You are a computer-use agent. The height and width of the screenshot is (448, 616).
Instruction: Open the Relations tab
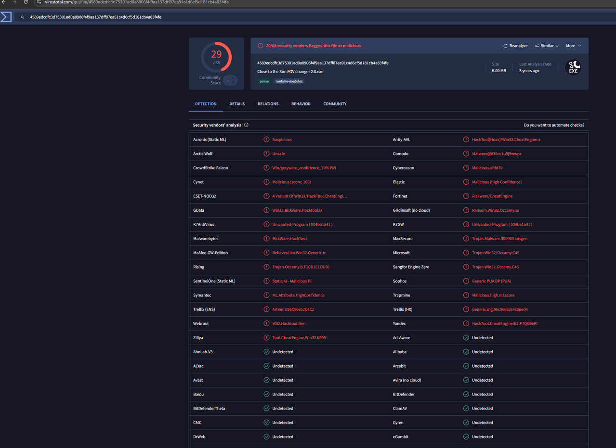[268, 104]
